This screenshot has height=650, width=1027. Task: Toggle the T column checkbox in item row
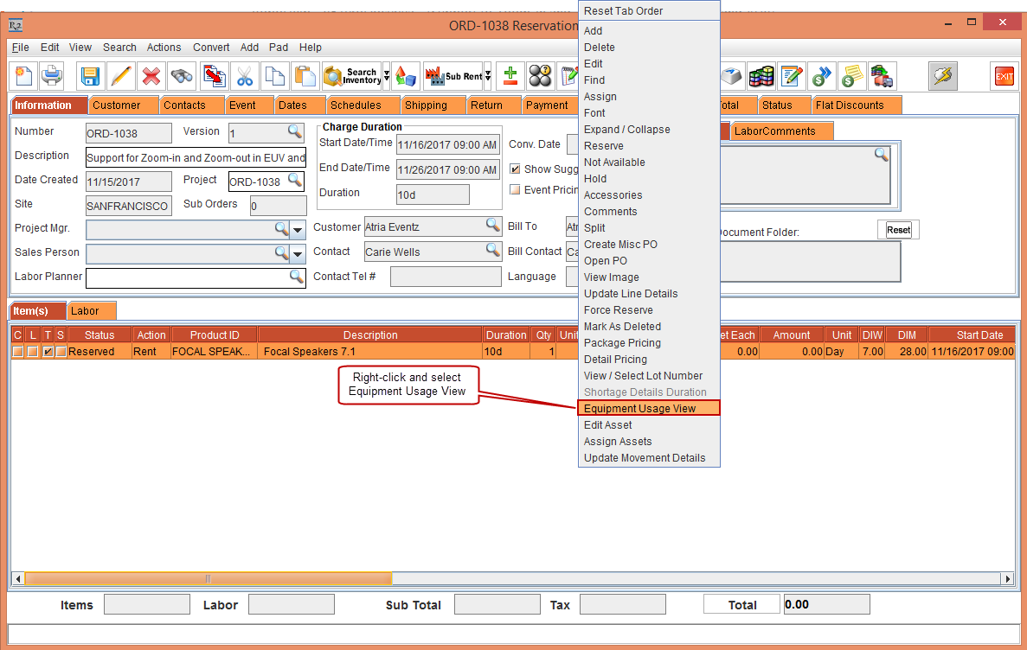48,352
